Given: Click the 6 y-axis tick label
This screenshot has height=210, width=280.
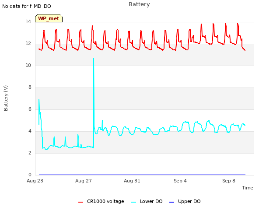Looking at the screenshot, I should [x=30, y=109].
